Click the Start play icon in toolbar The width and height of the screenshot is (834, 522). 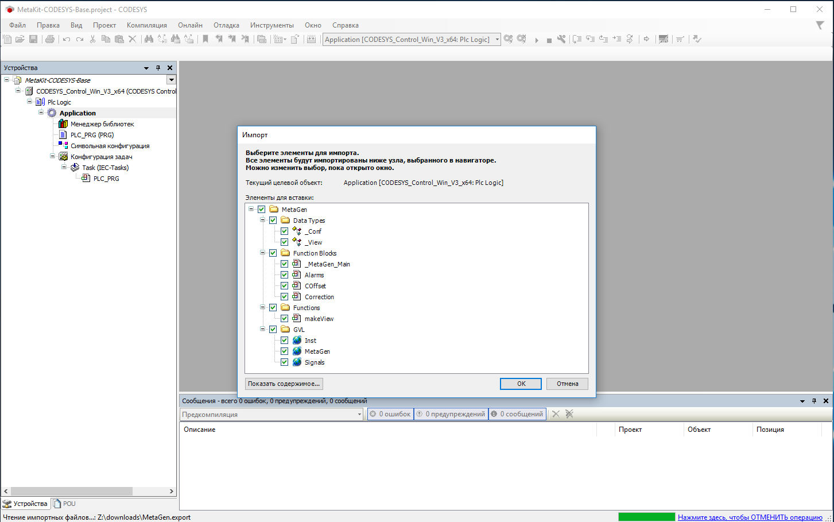pos(537,40)
